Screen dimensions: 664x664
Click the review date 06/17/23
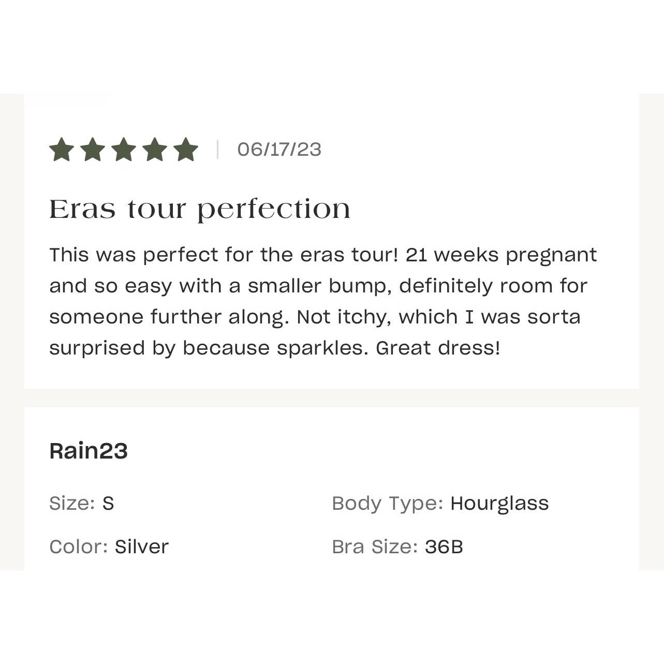[279, 150]
